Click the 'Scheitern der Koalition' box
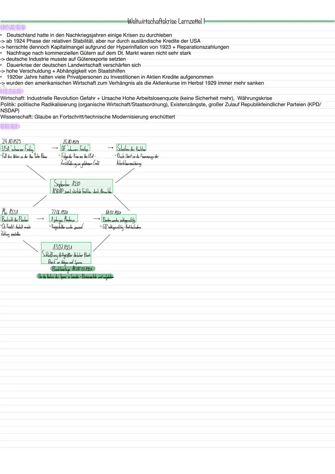 tap(131, 148)
